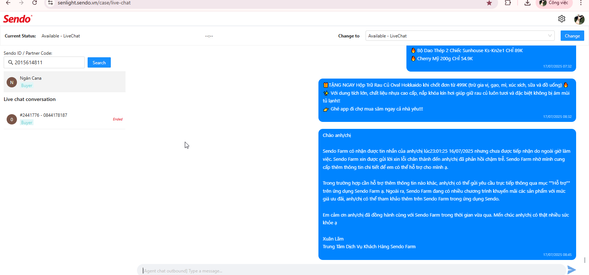Click the chat scrollbar thumb
This screenshot has height=275, width=589.
click(585, 260)
